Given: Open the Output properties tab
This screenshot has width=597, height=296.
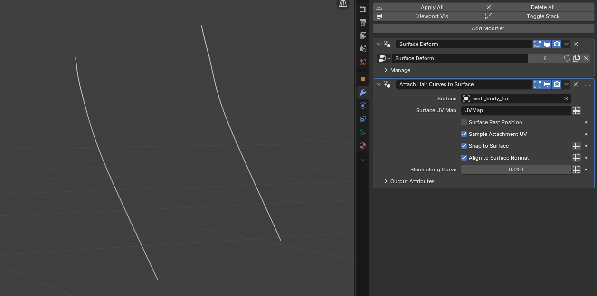Looking at the screenshot, I should point(363,22).
